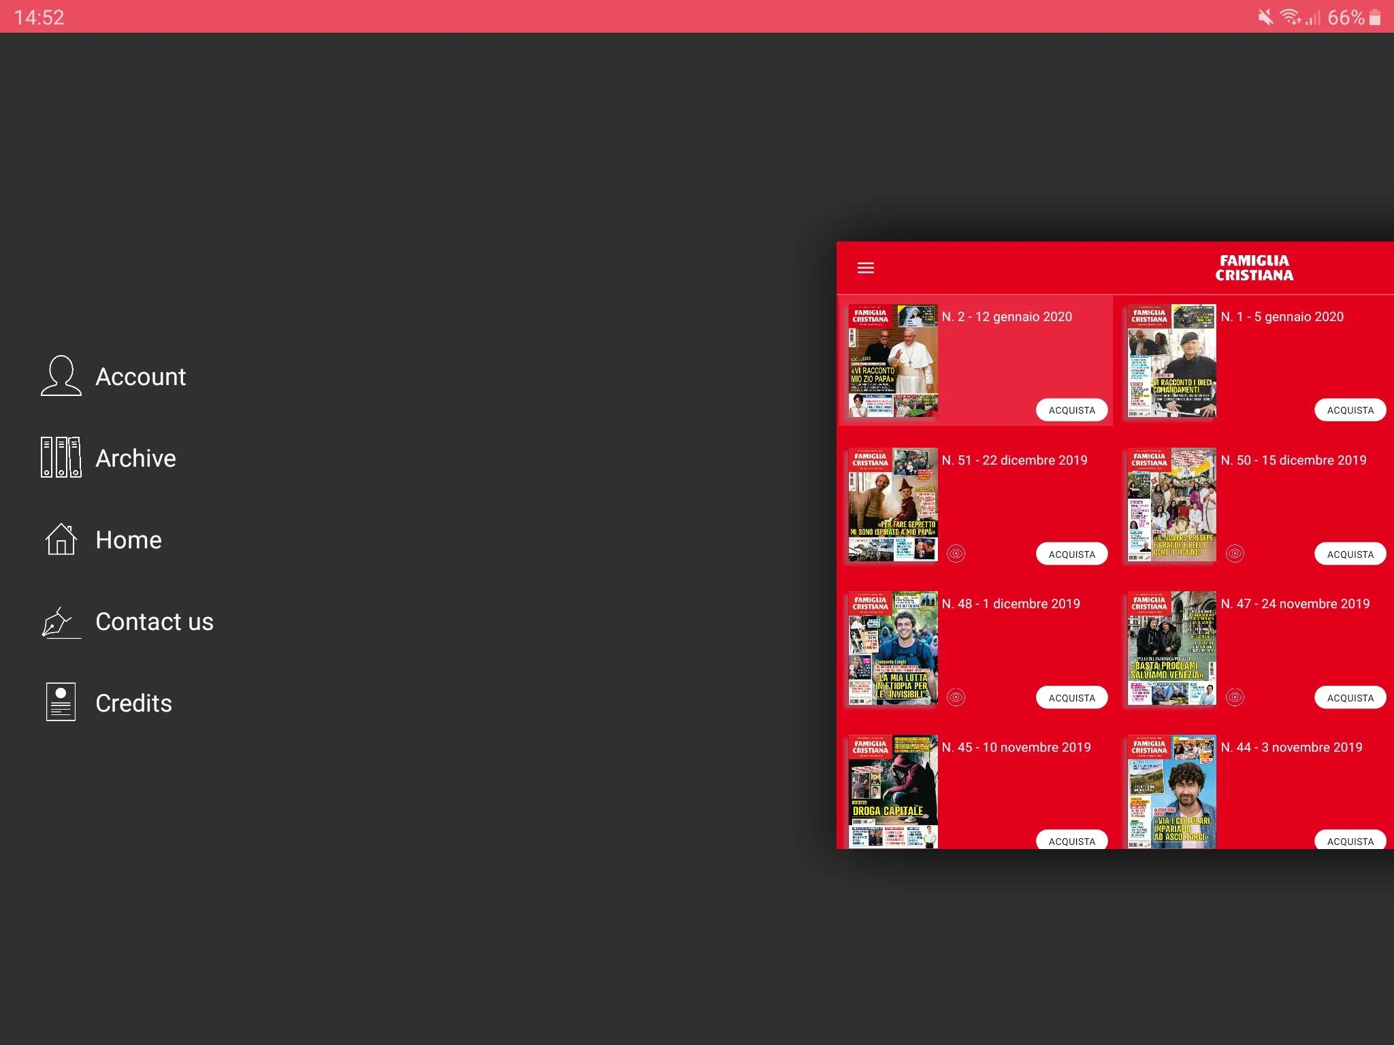
Task: Open cover thumbnail of issue N. 48
Action: 893,648
